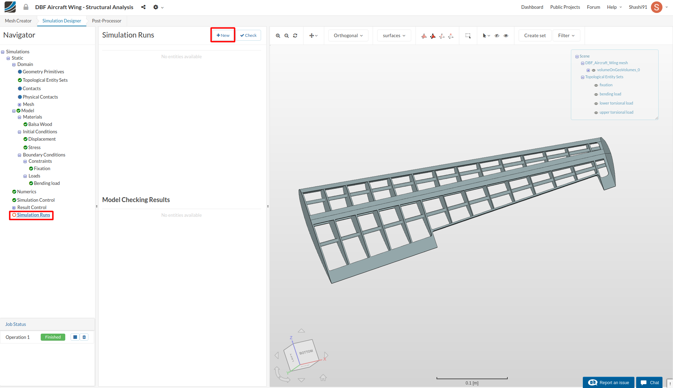673x388 pixels.
Task: Rotate view up with top arrow
Action: pos(301,330)
